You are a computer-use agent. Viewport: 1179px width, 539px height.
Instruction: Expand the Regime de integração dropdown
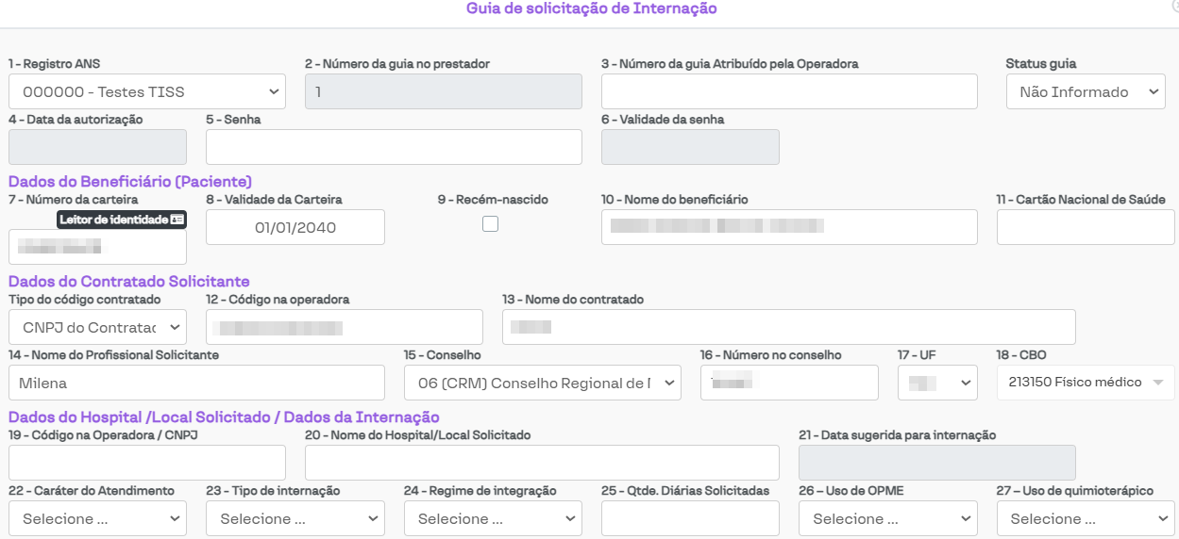[x=493, y=518]
